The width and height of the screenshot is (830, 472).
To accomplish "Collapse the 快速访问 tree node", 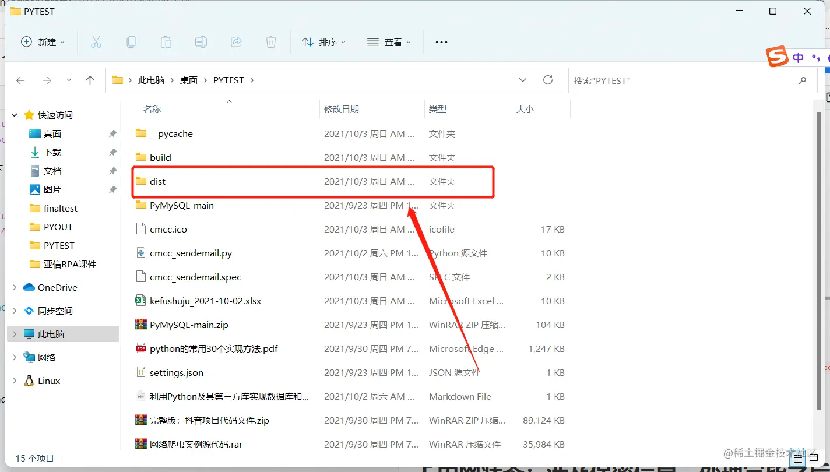I will (x=15, y=115).
